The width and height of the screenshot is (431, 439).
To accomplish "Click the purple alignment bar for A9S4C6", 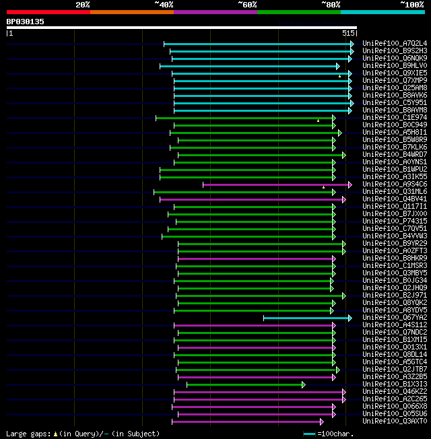I will [276, 184].
